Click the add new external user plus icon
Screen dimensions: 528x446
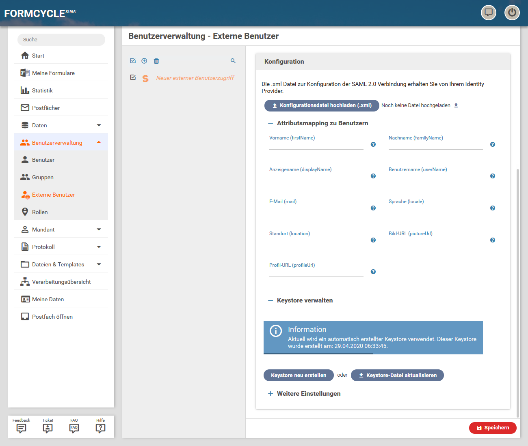coord(144,61)
